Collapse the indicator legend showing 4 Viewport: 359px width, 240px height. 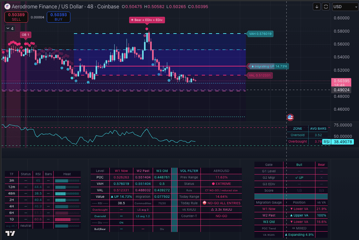click(x=10, y=28)
